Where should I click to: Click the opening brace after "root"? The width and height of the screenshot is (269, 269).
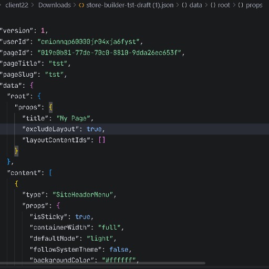pyautogui.click(x=39, y=96)
